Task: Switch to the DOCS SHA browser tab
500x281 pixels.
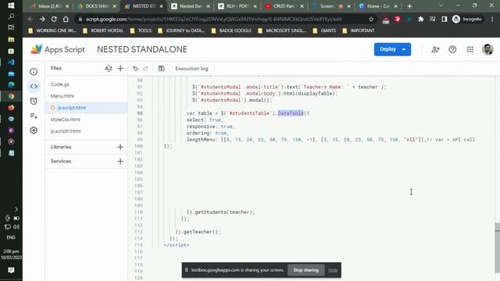Action: [96, 6]
